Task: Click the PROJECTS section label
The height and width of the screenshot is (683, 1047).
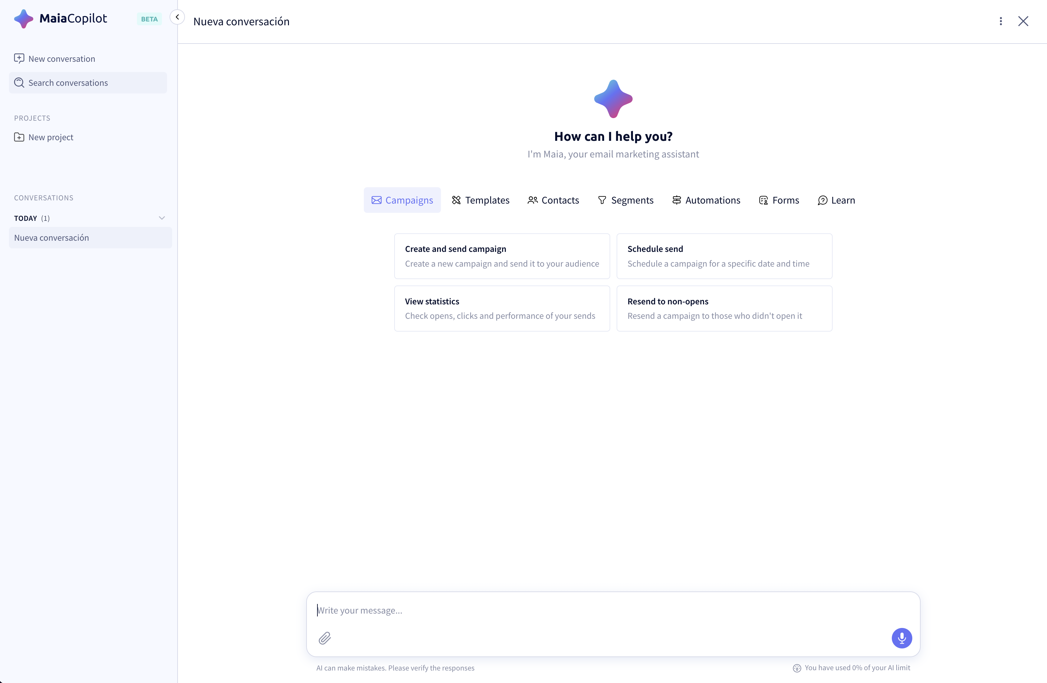Action: point(32,118)
